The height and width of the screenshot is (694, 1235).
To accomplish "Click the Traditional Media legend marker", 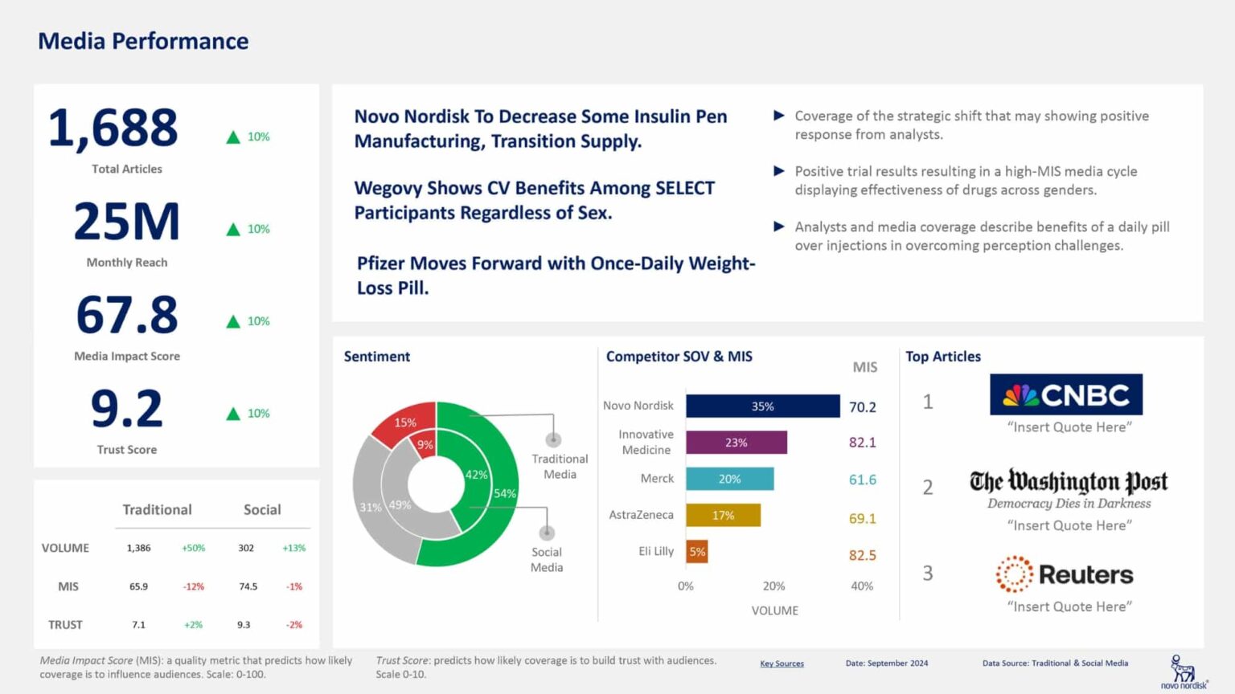I will 553,439.
